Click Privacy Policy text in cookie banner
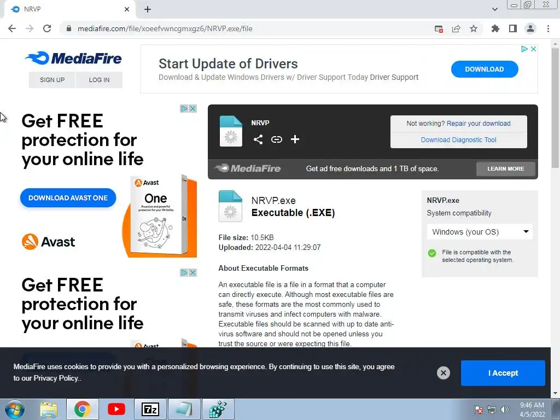The width and height of the screenshot is (560, 420). pyautogui.click(x=55, y=378)
